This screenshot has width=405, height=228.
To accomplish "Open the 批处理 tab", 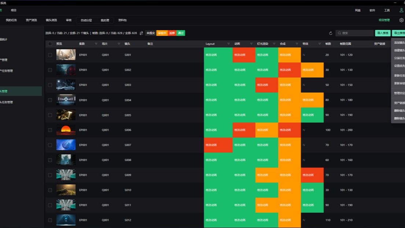I will tap(105, 20).
